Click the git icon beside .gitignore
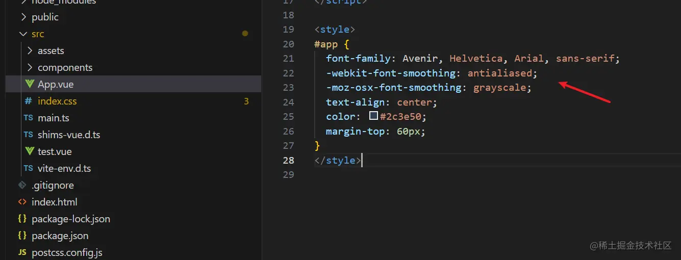 22,185
